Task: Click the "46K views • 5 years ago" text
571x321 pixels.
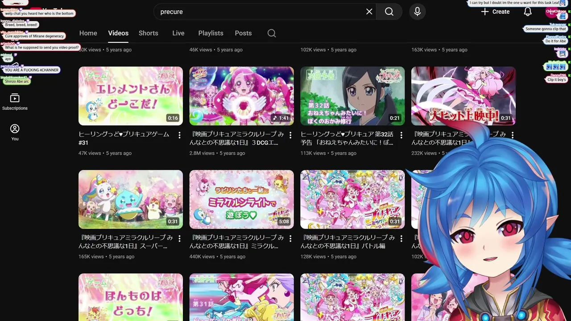Action: coord(216,49)
